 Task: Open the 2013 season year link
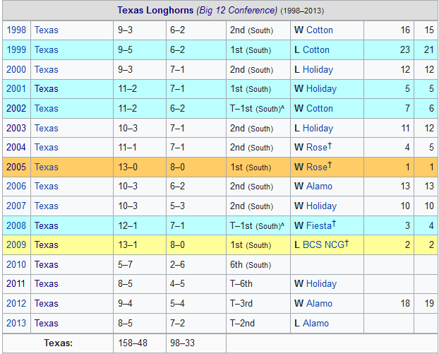click(x=17, y=323)
